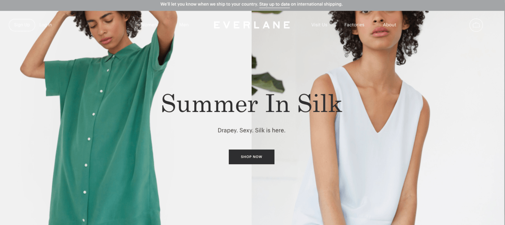Click the EVERLANE logo
The image size is (505, 225).
coord(252,25)
